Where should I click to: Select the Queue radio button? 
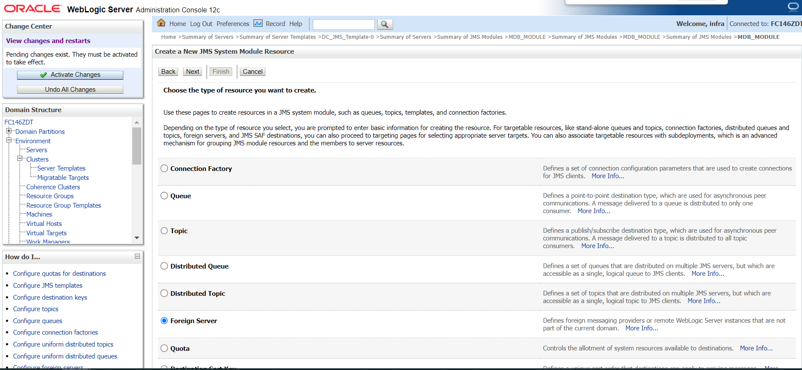(164, 196)
